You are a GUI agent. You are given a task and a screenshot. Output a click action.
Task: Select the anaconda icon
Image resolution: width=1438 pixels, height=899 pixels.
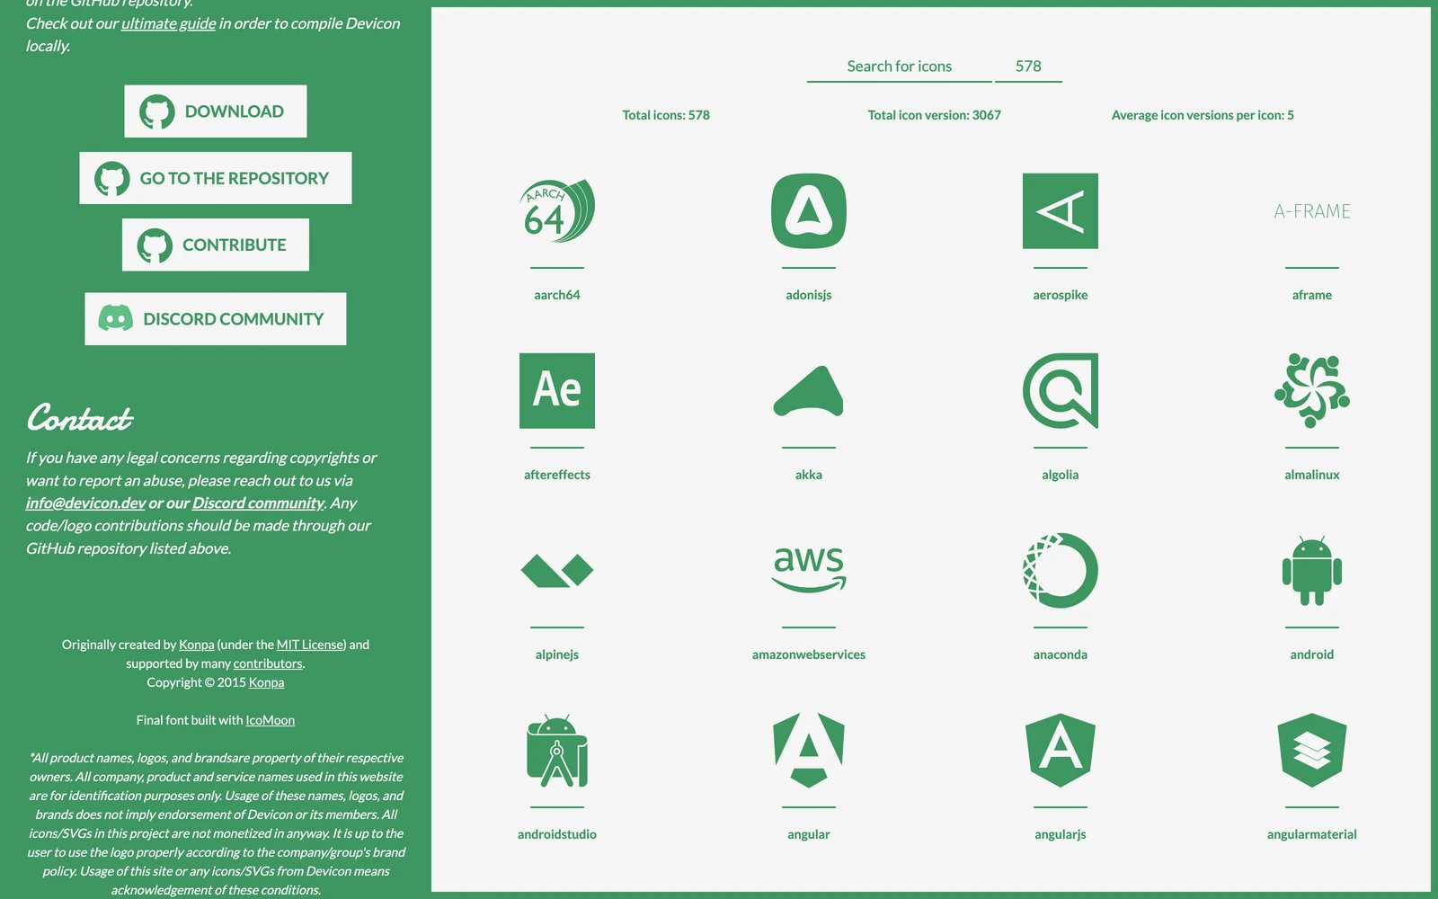(x=1061, y=571)
